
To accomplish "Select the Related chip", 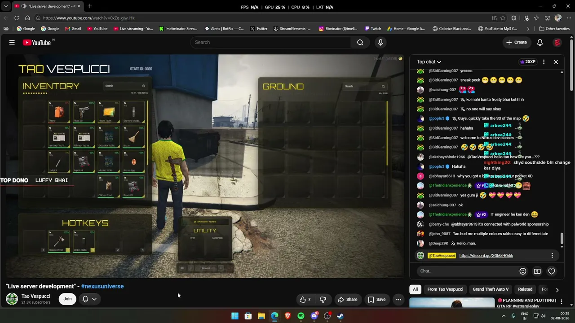I will click(x=525, y=289).
